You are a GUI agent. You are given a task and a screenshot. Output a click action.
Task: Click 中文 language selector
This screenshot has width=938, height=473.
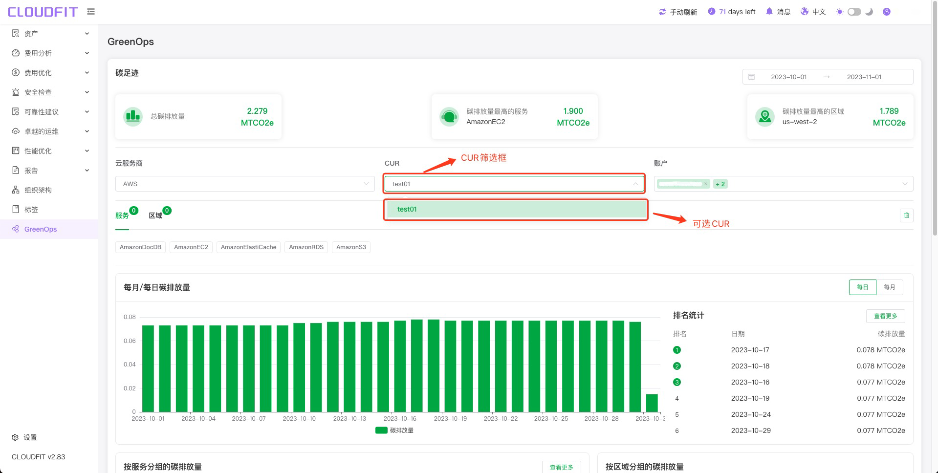[x=819, y=12]
